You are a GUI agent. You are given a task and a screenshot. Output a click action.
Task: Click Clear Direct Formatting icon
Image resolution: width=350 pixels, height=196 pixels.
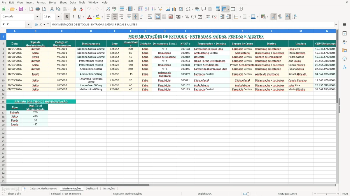81,9
